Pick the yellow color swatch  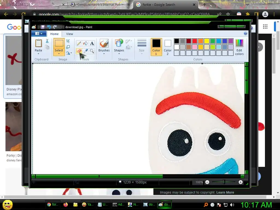[x=207, y=41]
